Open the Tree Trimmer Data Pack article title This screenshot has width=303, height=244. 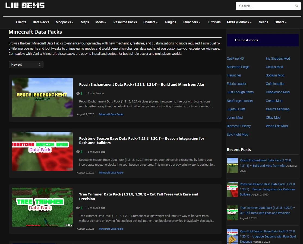[138, 197]
